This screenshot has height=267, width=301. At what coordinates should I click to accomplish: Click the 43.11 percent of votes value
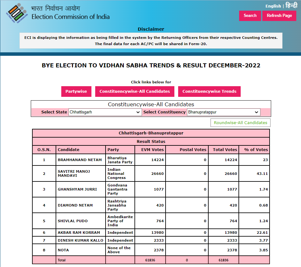[262, 174]
